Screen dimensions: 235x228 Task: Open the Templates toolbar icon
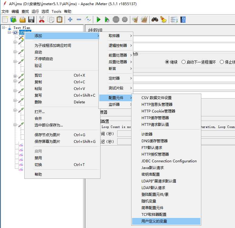13,20
